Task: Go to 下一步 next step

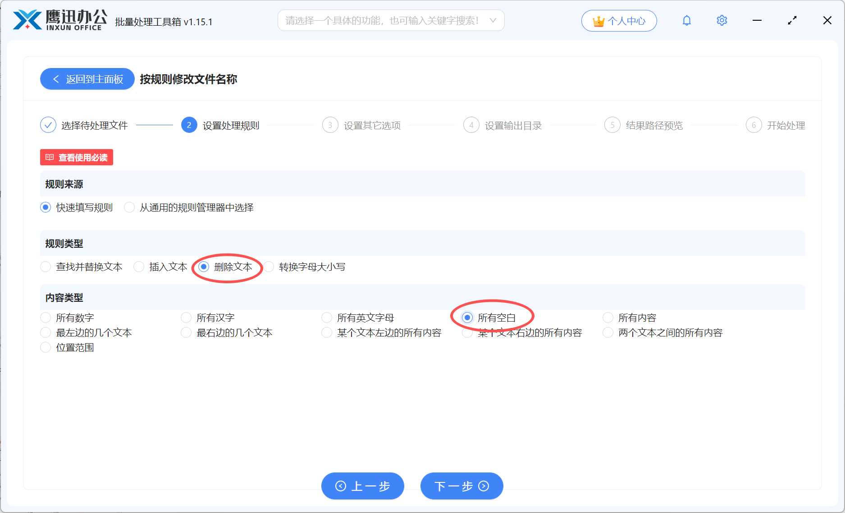Action: [x=462, y=486]
